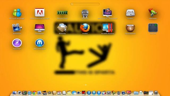Open Microsoft Messenger from Launchpad
The image size is (170, 96).
point(17,13)
